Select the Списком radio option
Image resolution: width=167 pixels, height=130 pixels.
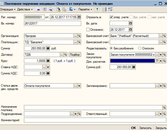pyautogui.click(x=140, y=48)
